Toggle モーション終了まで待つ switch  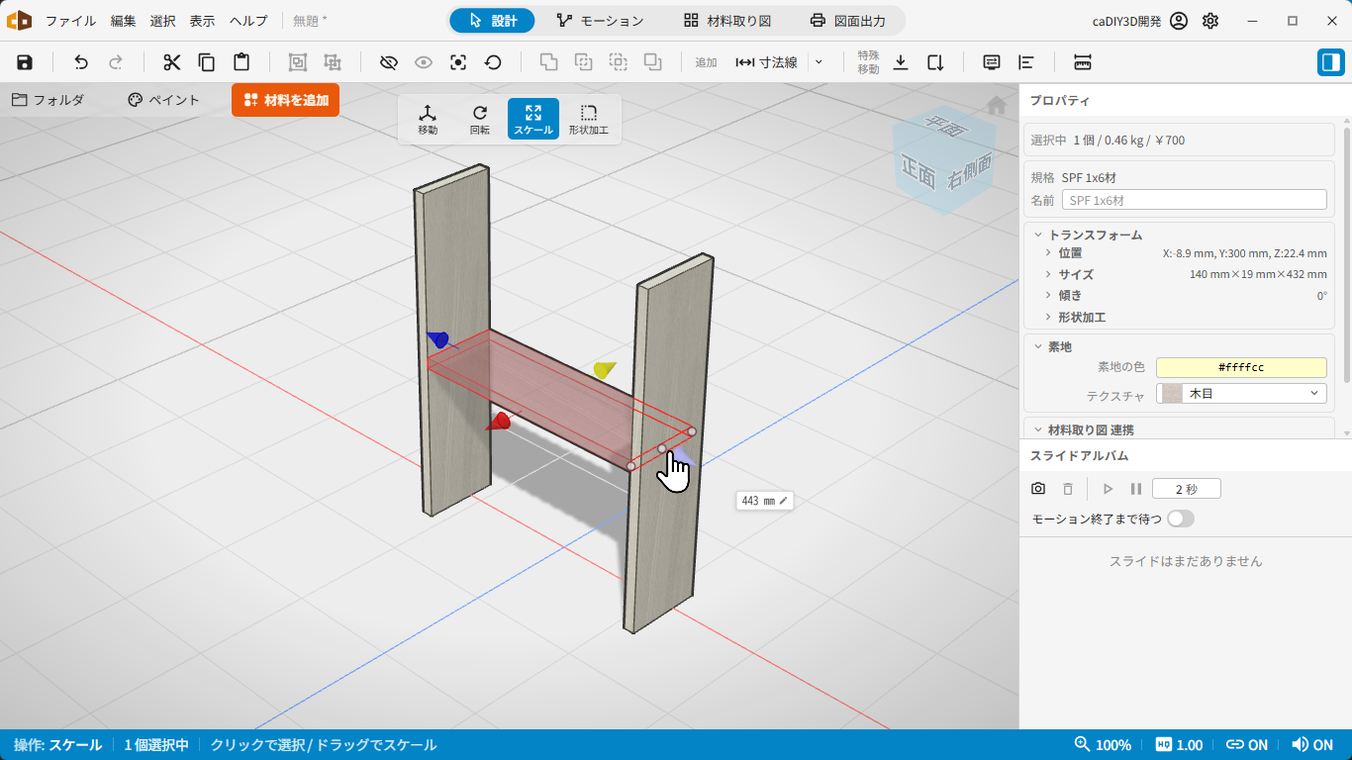[x=1181, y=519]
